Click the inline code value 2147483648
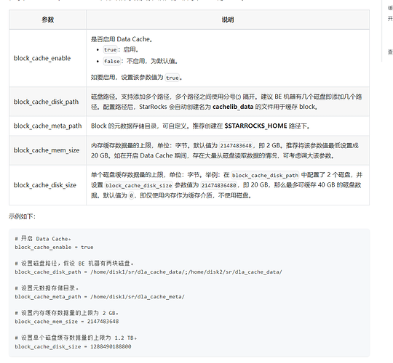This screenshot has height=363, width=393. [236, 146]
